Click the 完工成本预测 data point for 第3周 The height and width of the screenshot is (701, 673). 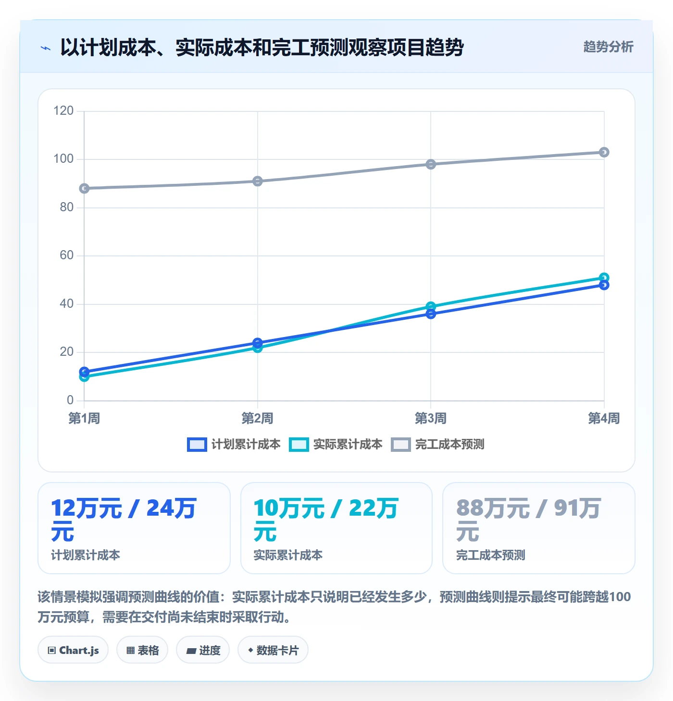[x=431, y=164]
